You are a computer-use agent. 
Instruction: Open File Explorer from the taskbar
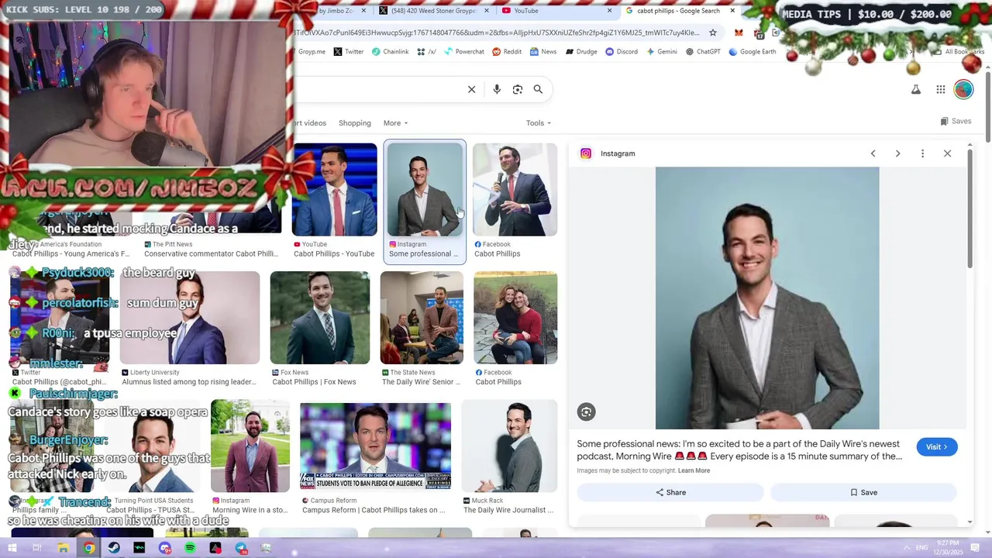click(63, 548)
